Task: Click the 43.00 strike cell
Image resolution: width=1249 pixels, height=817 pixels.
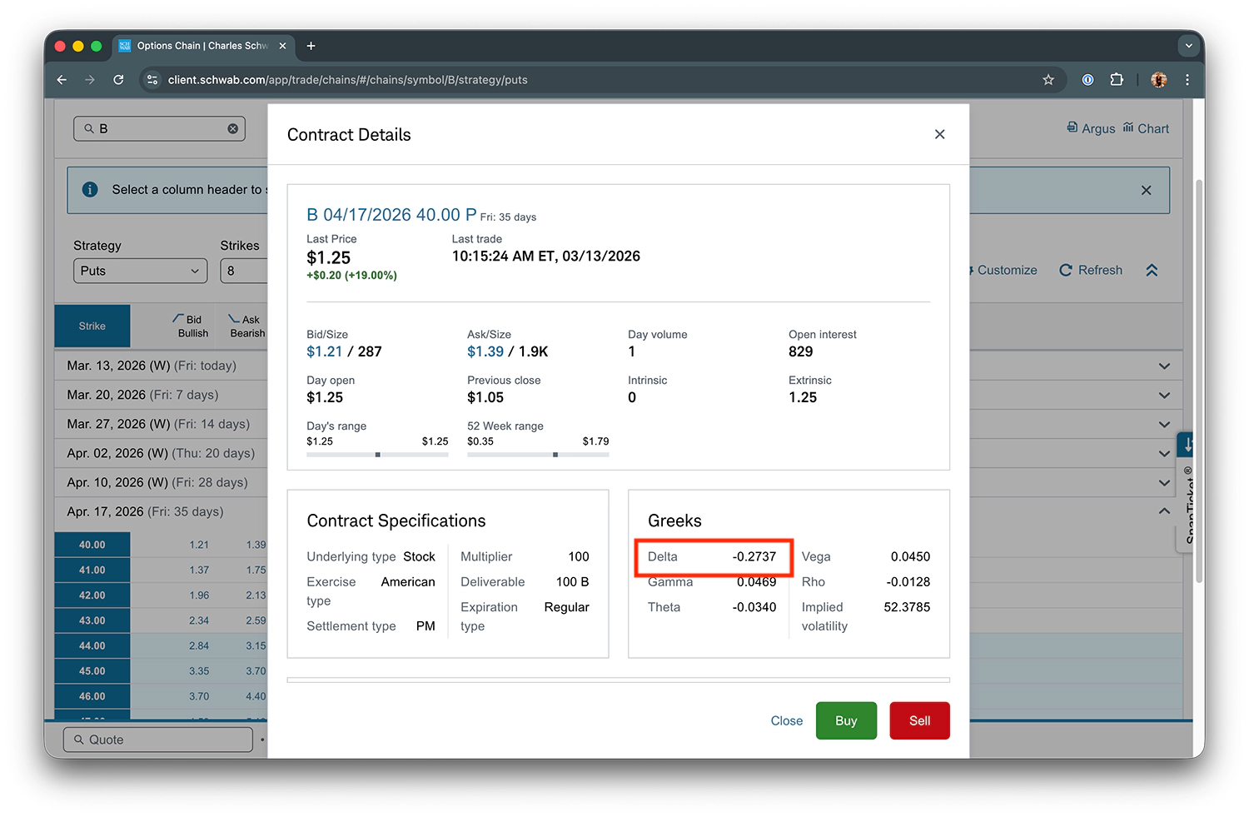Action: (x=92, y=620)
